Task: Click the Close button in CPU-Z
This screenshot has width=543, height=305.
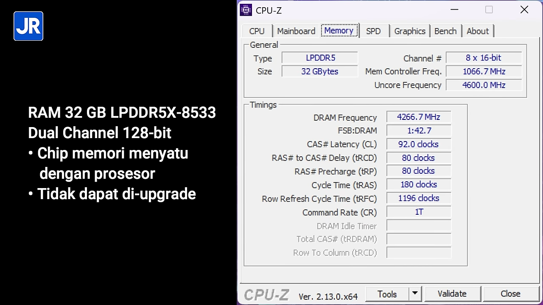Action: 510,294
